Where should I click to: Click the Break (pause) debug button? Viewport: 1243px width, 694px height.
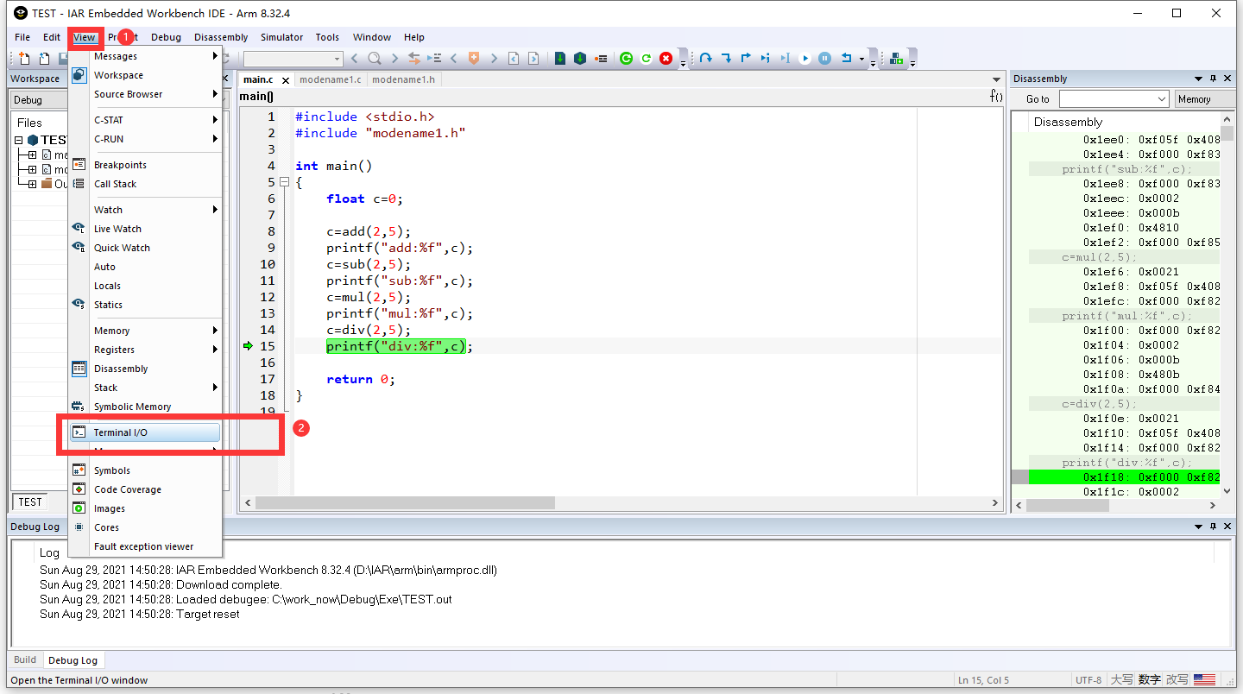(x=824, y=59)
